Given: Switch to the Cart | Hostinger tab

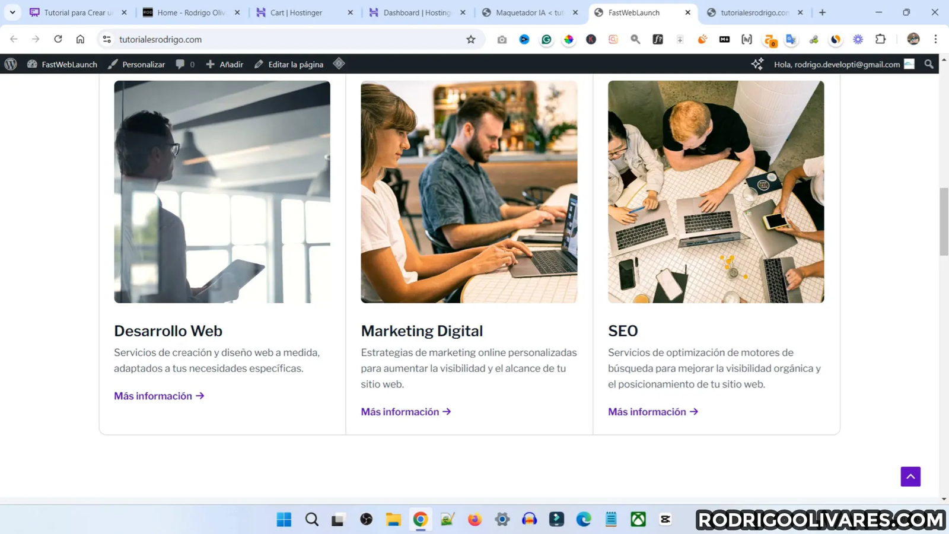Looking at the screenshot, I should tap(297, 12).
